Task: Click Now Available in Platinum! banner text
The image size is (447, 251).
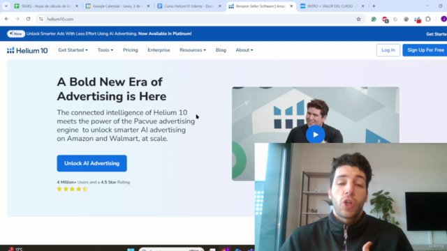Action: 165,33
